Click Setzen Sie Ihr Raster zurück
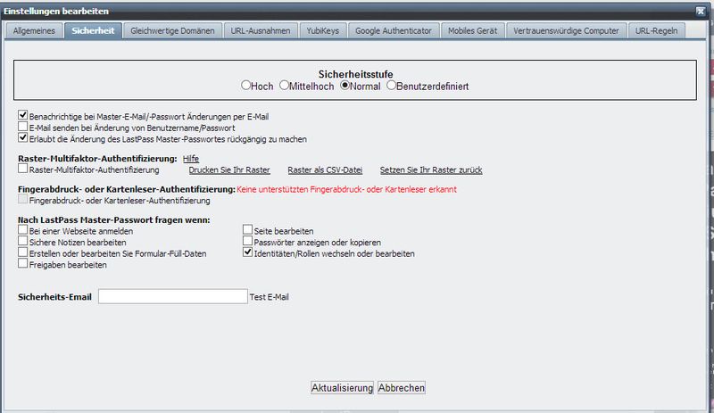 coord(431,169)
